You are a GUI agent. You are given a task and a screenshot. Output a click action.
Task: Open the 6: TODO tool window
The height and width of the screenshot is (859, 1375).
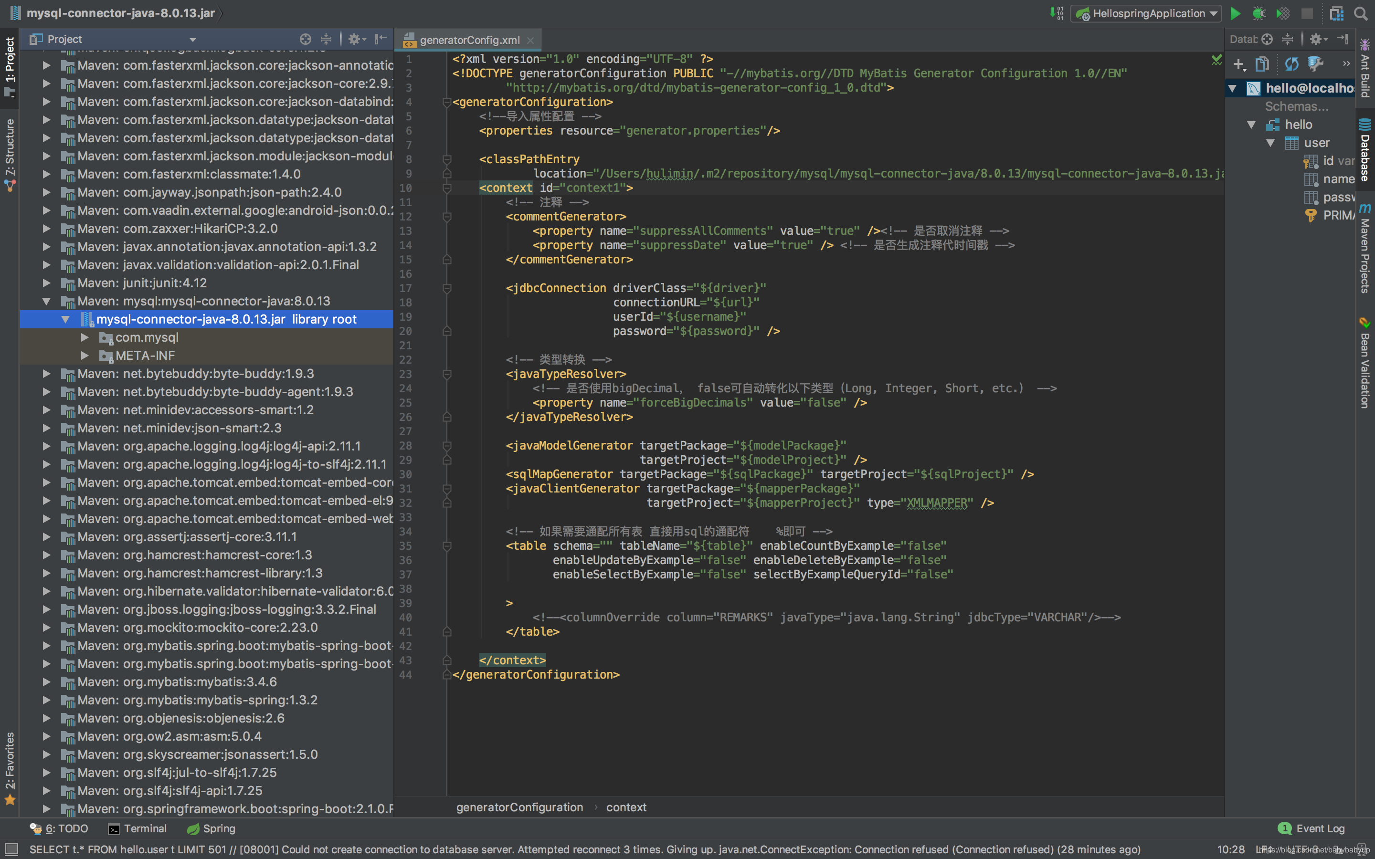tap(59, 828)
